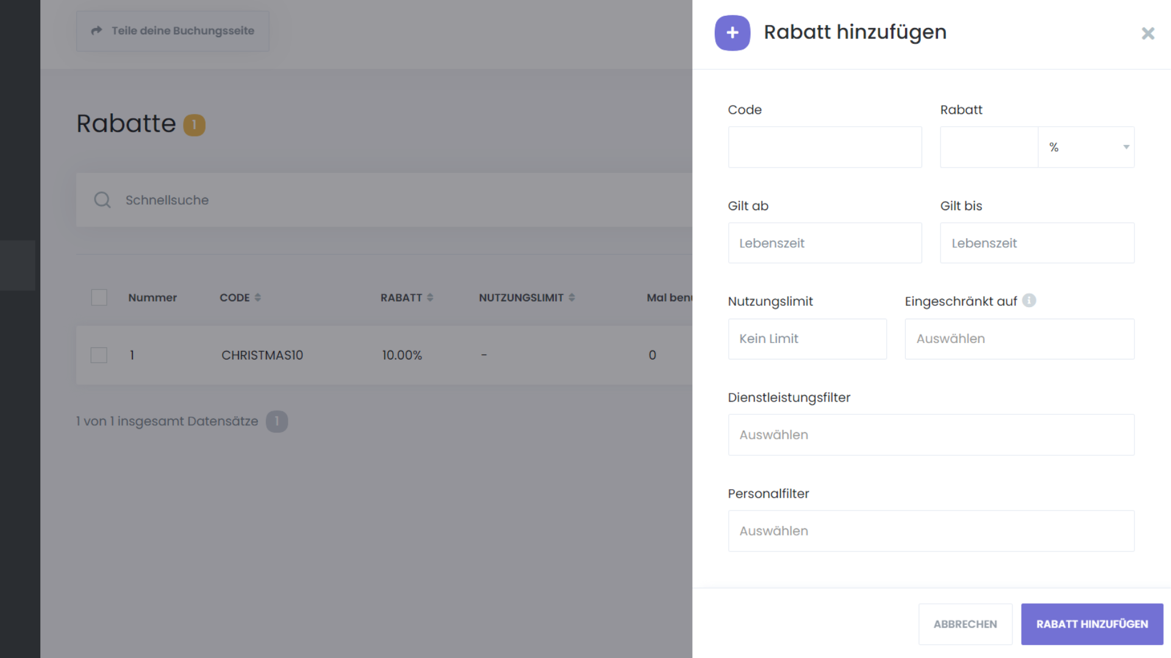Check the CHRISTMAS10 row checkbox
This screenshot has height=658, width=1171.
[x=99, y=355]
